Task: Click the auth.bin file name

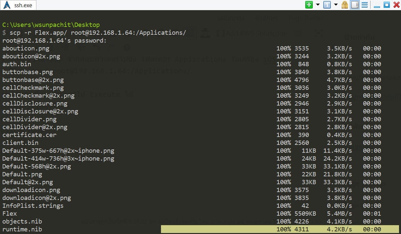Action: tap(17, 64)
